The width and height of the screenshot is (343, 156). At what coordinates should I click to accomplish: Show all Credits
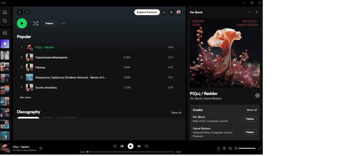click(x=252, y=110)
